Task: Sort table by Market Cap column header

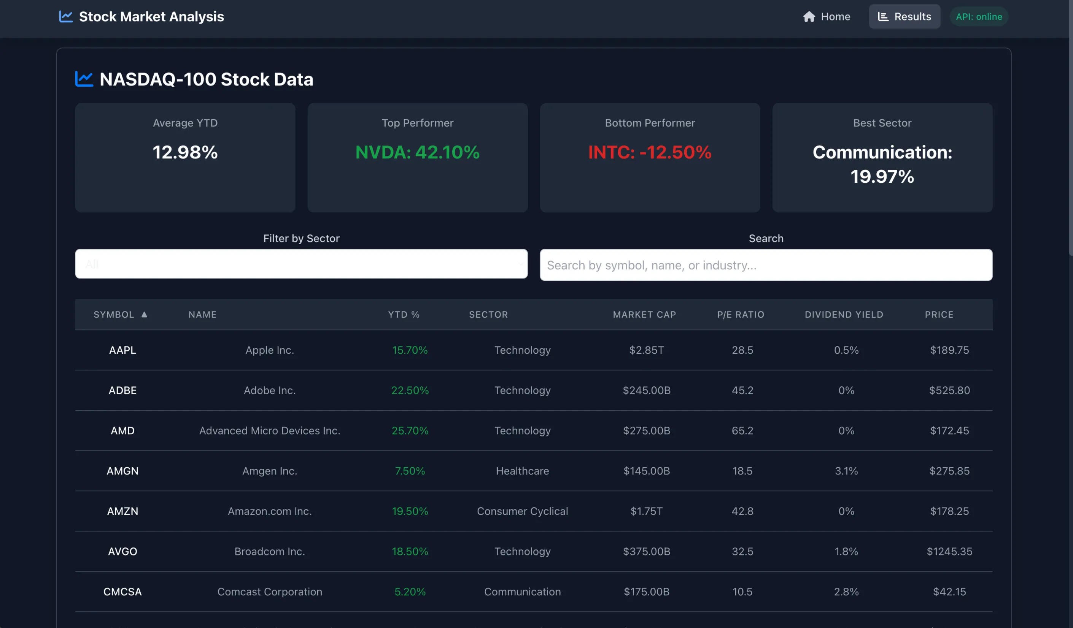Action: coord(644,315)
